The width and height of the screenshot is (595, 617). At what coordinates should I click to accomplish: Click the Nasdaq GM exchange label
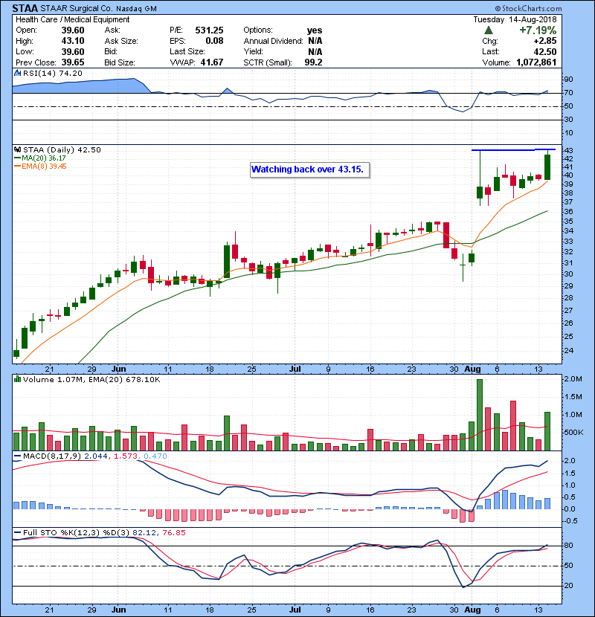tap(136, 9)
